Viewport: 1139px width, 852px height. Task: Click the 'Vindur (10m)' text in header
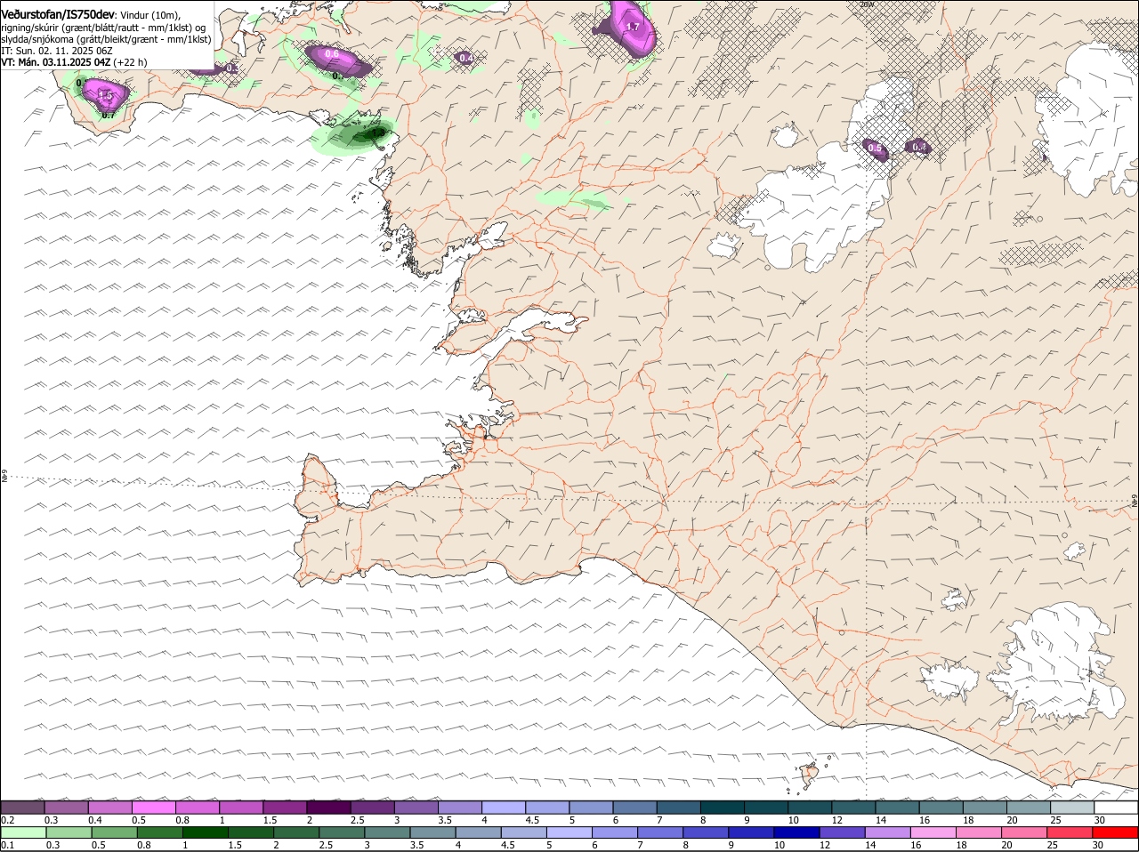[149, 14]
